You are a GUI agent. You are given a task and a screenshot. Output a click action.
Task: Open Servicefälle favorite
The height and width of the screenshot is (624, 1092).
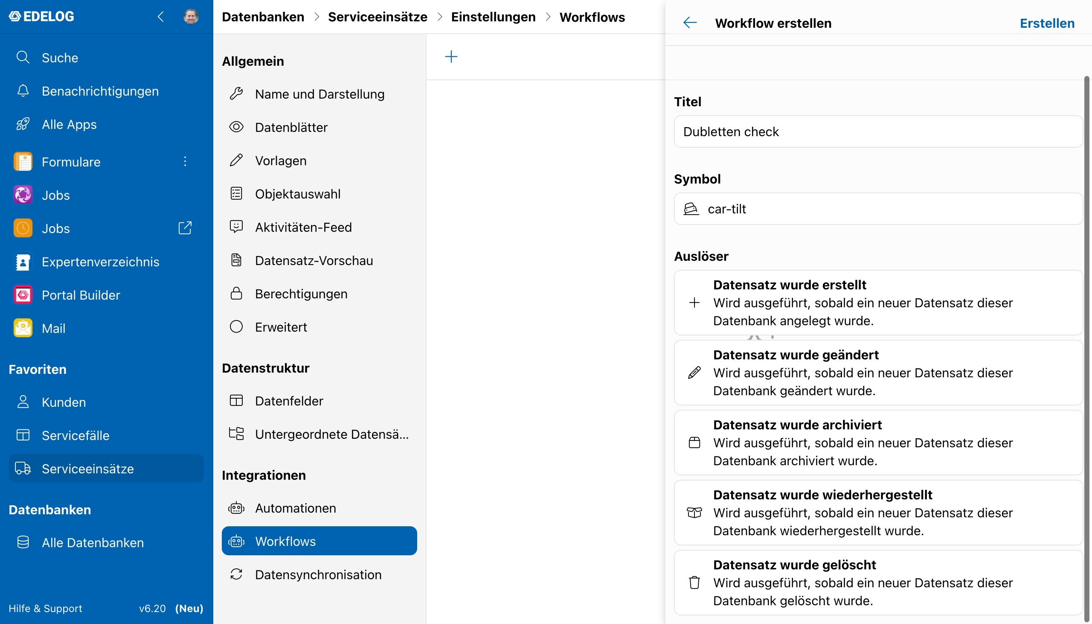[106, 435]
